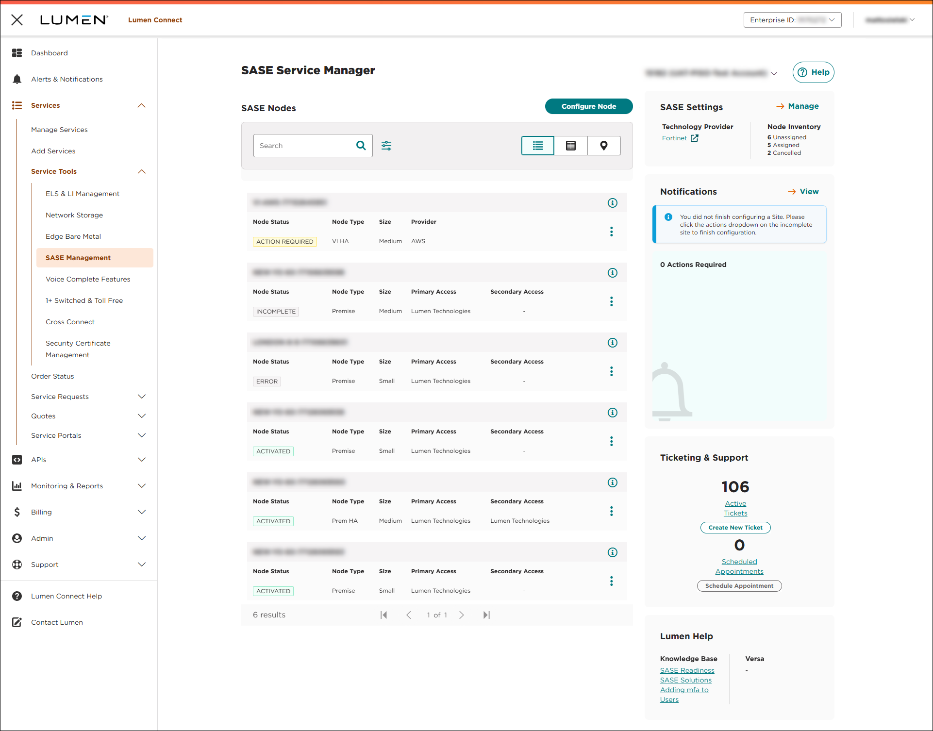Collapse the Service Tools chevron

pyautogui.click(x=142, y=171)
